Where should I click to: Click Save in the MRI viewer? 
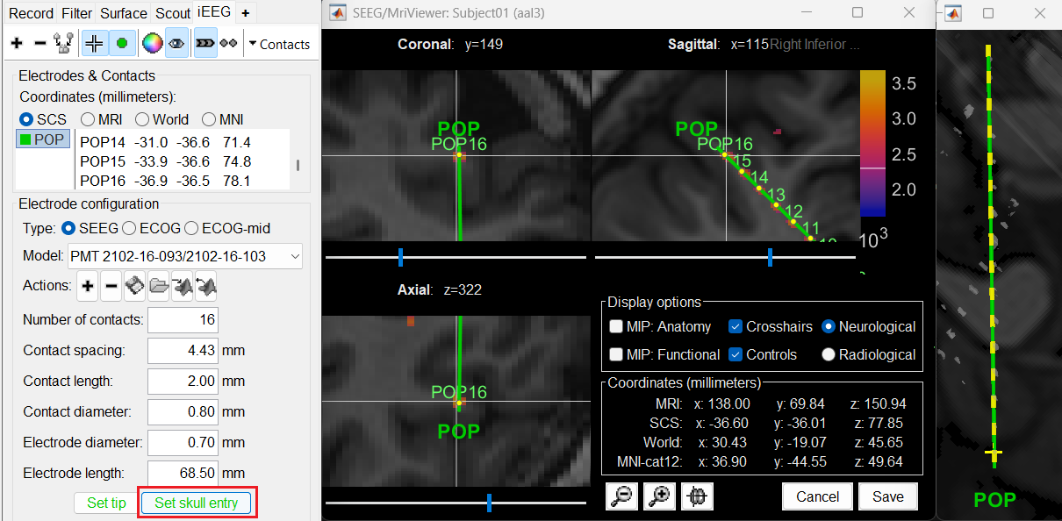(887, 496)
